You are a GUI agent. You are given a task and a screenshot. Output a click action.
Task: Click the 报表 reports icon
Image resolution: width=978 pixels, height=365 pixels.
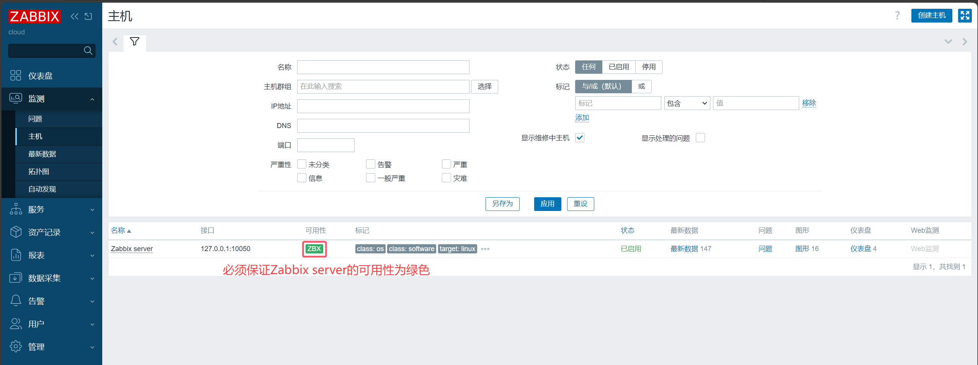point(16,255)
